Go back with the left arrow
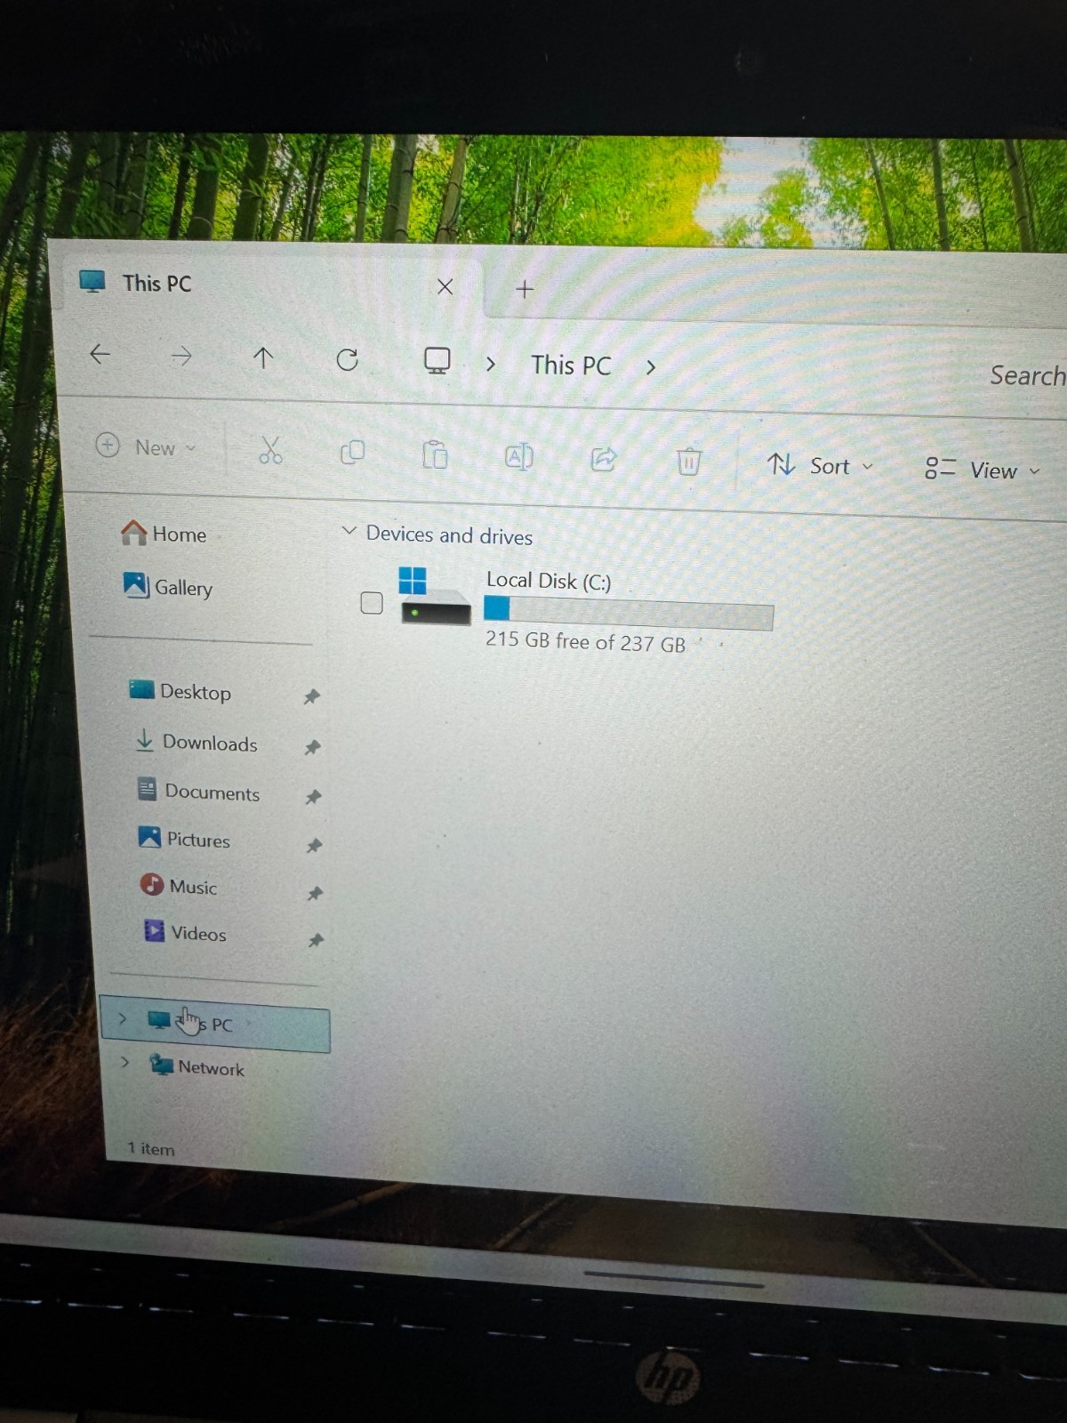Image resolution: width=1067 pixels, height=1423 pixels. (x=100, y=354)
